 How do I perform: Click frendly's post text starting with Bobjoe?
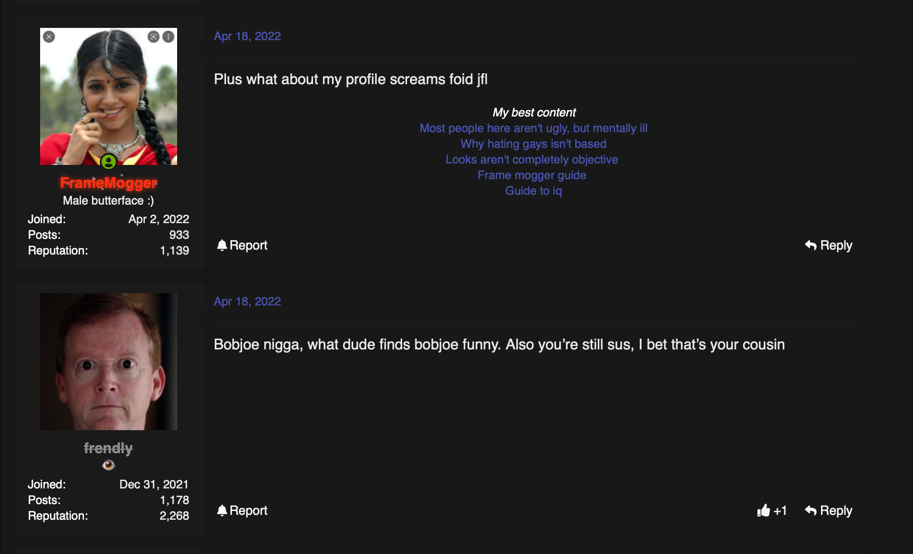(499, 345)
